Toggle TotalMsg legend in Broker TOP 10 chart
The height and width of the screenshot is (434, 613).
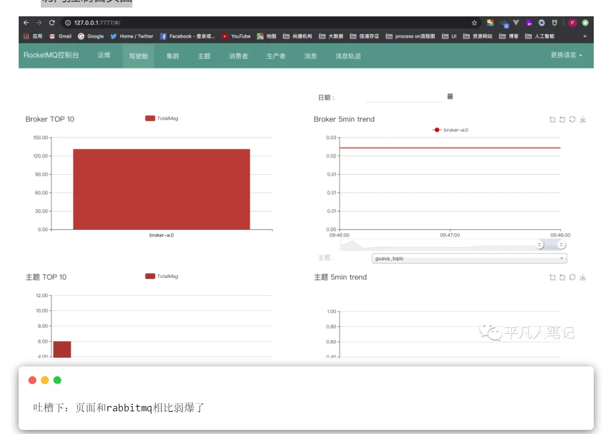[x=162, y=118]
